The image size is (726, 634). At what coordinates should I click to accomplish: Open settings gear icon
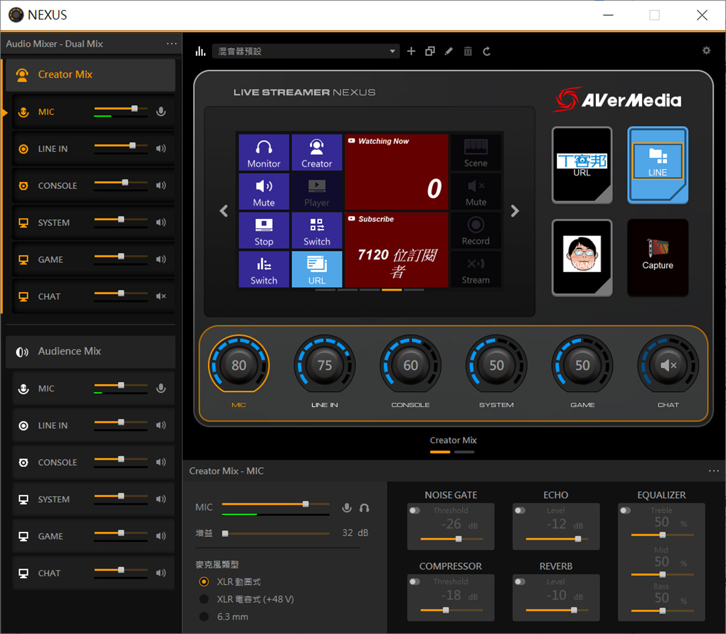tap(706, 50)
